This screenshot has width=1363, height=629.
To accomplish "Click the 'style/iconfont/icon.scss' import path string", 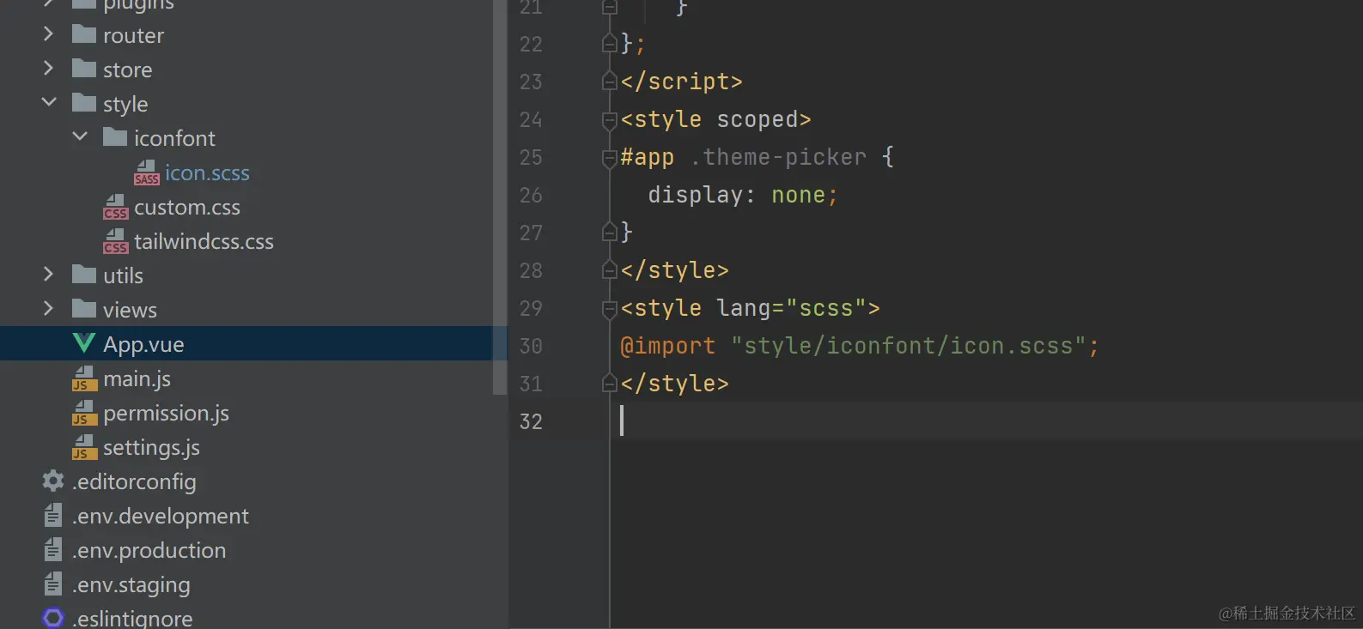I will coord(909,346).
